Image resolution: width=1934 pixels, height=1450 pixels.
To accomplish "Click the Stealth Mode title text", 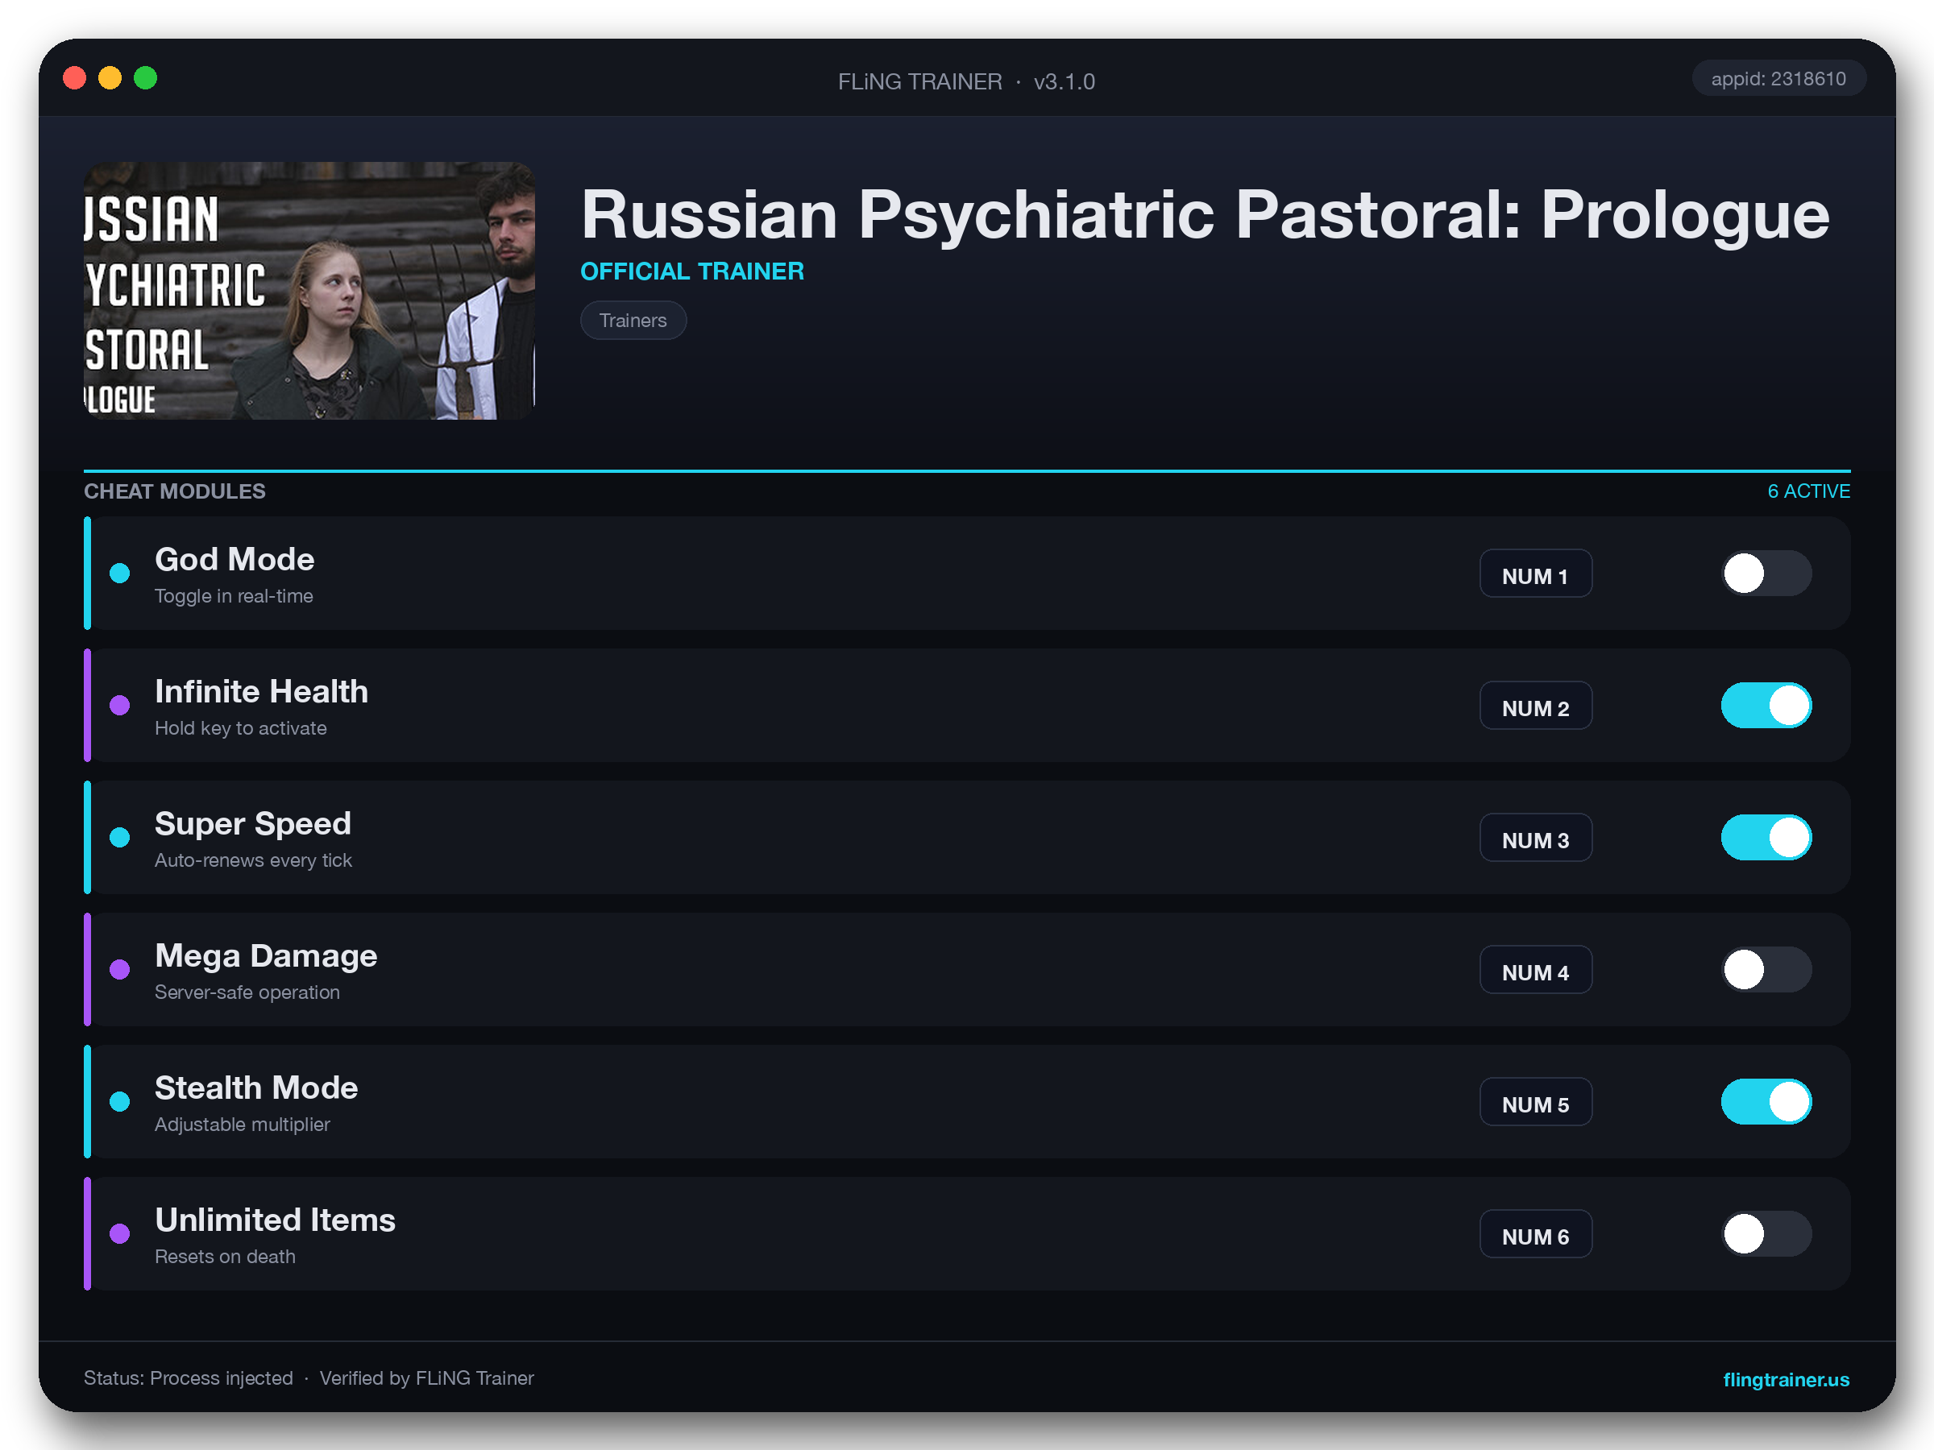I will click(x=256, y=1087).
